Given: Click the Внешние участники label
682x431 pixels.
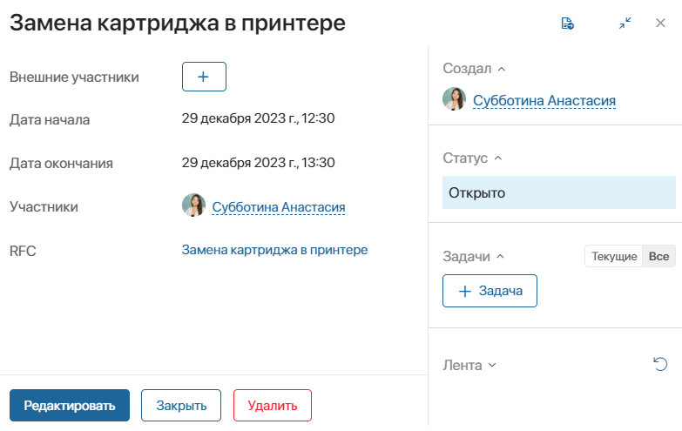Looking at the screenshot, I should 74,77.
